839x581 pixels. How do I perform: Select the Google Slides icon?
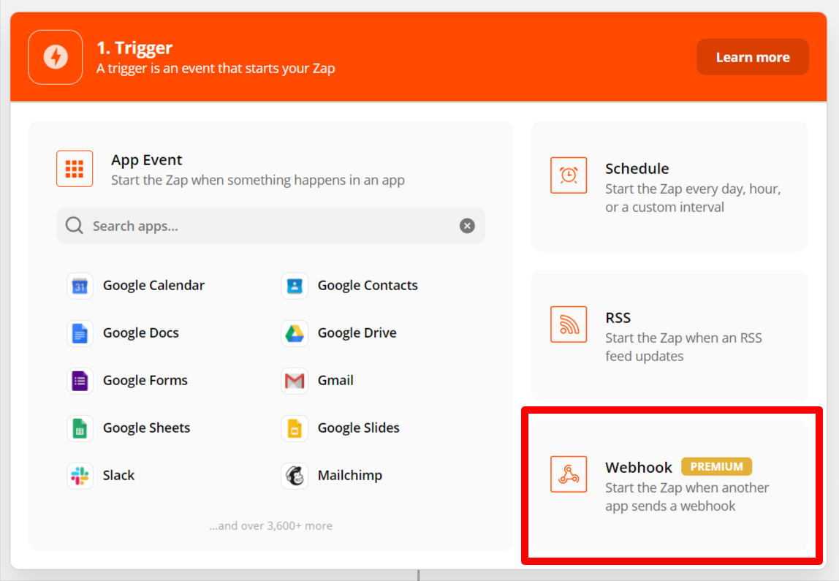tap(295, 428)
